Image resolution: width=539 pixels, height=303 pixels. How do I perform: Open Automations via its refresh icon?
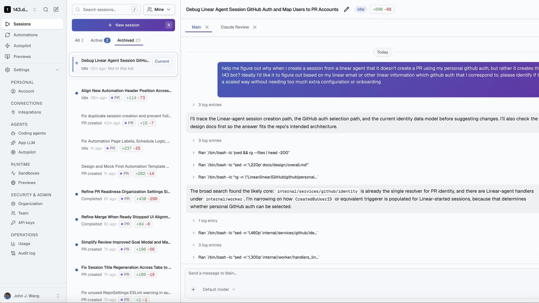(8, 35)
